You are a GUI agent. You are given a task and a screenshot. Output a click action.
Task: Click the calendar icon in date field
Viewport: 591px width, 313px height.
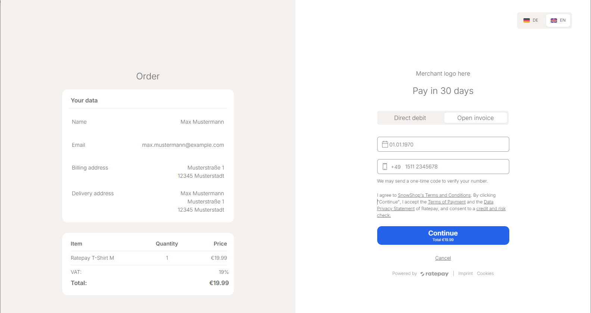coord(385,144)
